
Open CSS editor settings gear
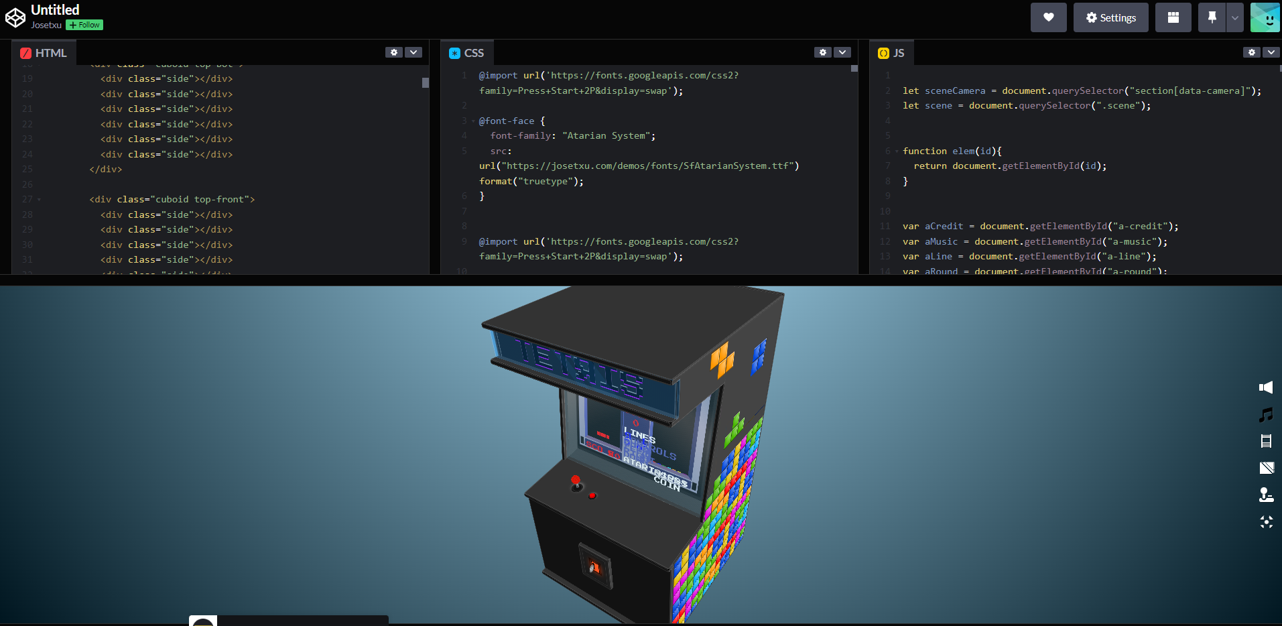823,52
